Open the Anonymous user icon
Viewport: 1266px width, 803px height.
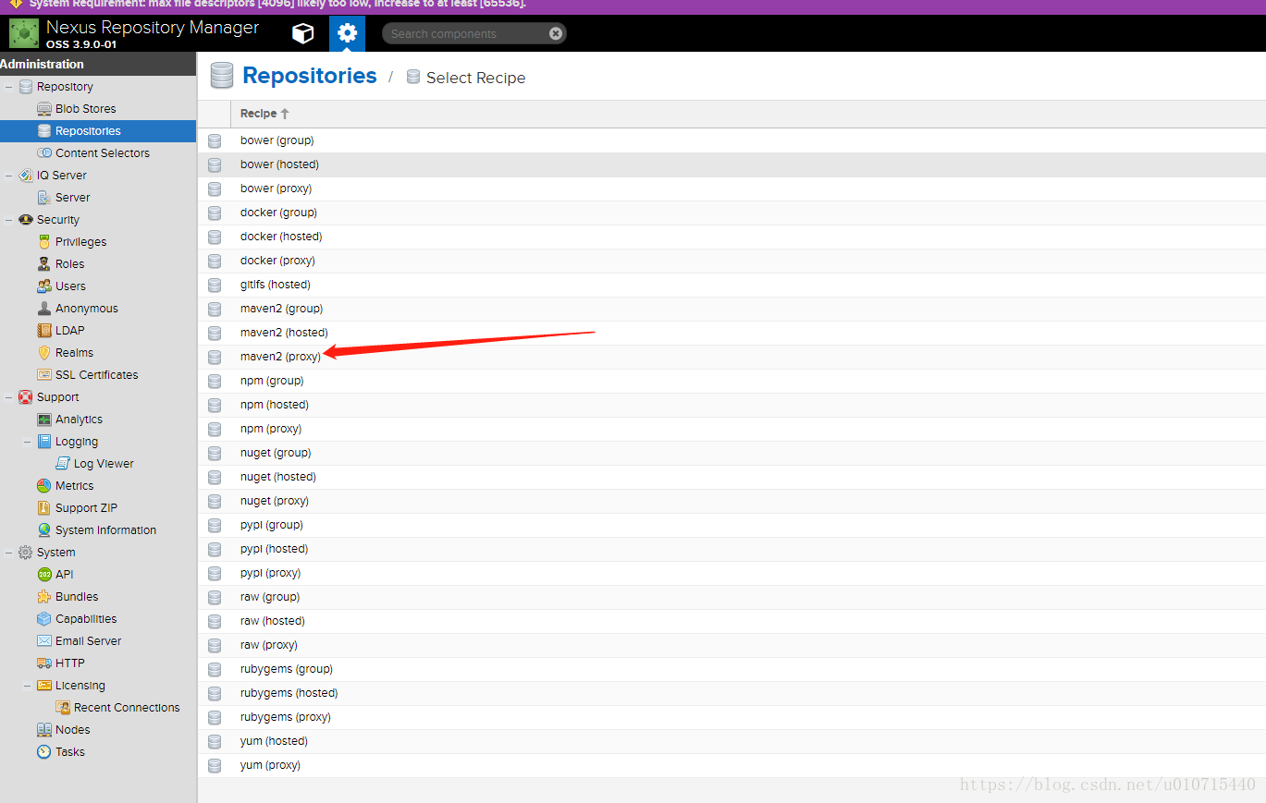point(43,309)
